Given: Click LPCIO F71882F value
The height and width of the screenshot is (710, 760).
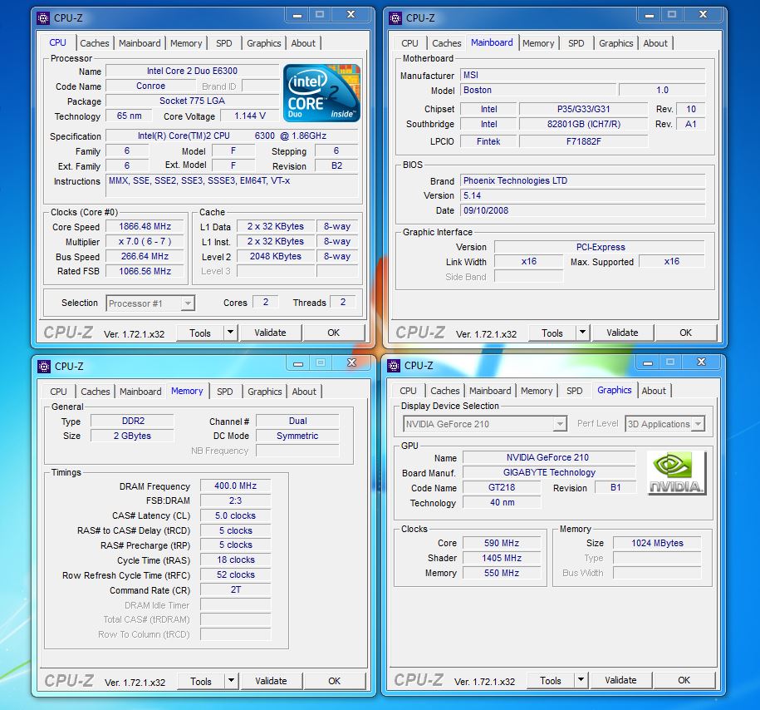Looking at the screenshot, I should [583, 141].
